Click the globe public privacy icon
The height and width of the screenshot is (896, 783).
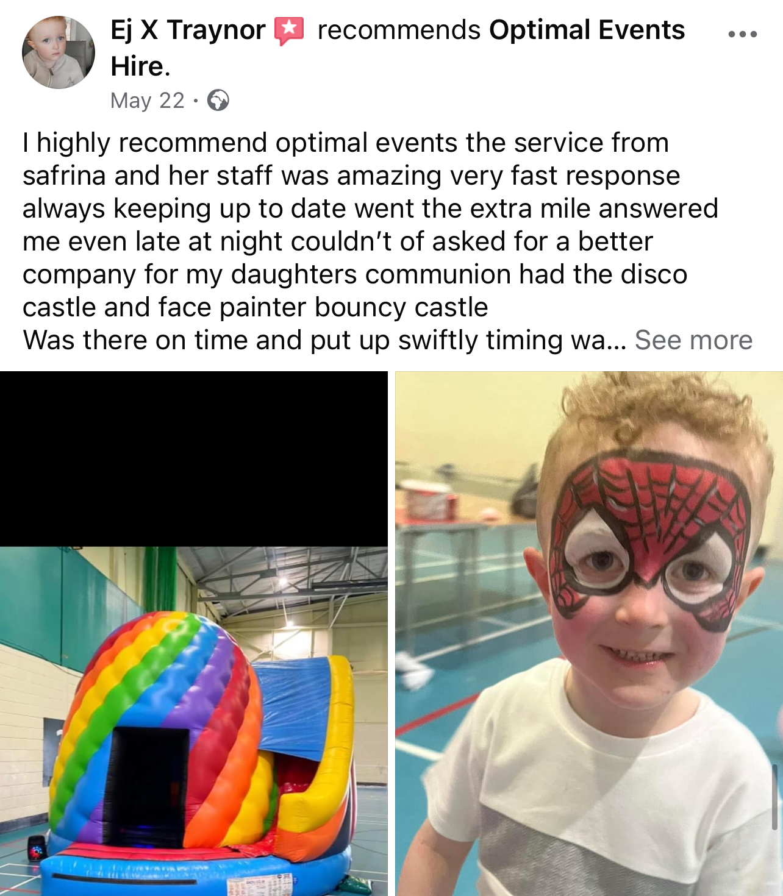(x=218, y=100)
